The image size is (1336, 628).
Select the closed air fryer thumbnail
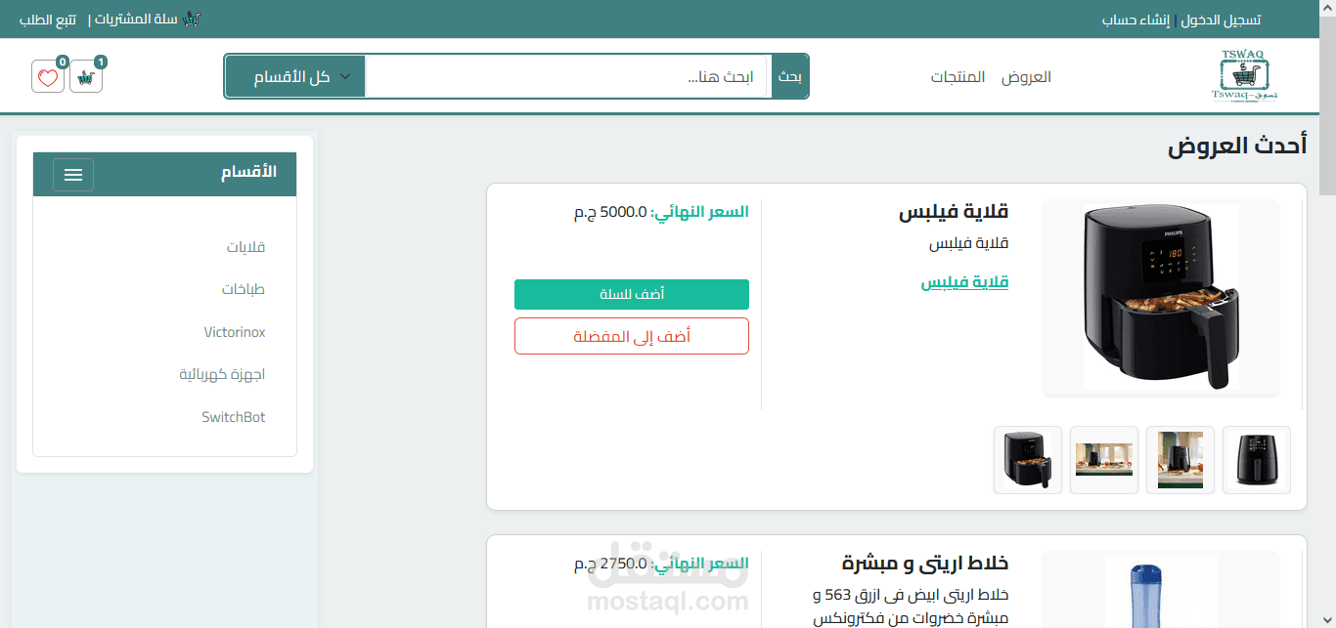click(x=1257, y=460)
